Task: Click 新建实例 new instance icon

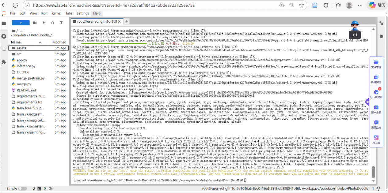Action: pyautogui.click(x=376, y=79)
